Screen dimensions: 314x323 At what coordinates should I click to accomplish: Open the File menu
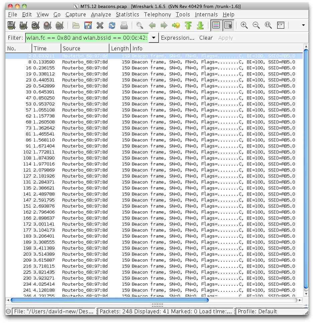click(12, 15)
